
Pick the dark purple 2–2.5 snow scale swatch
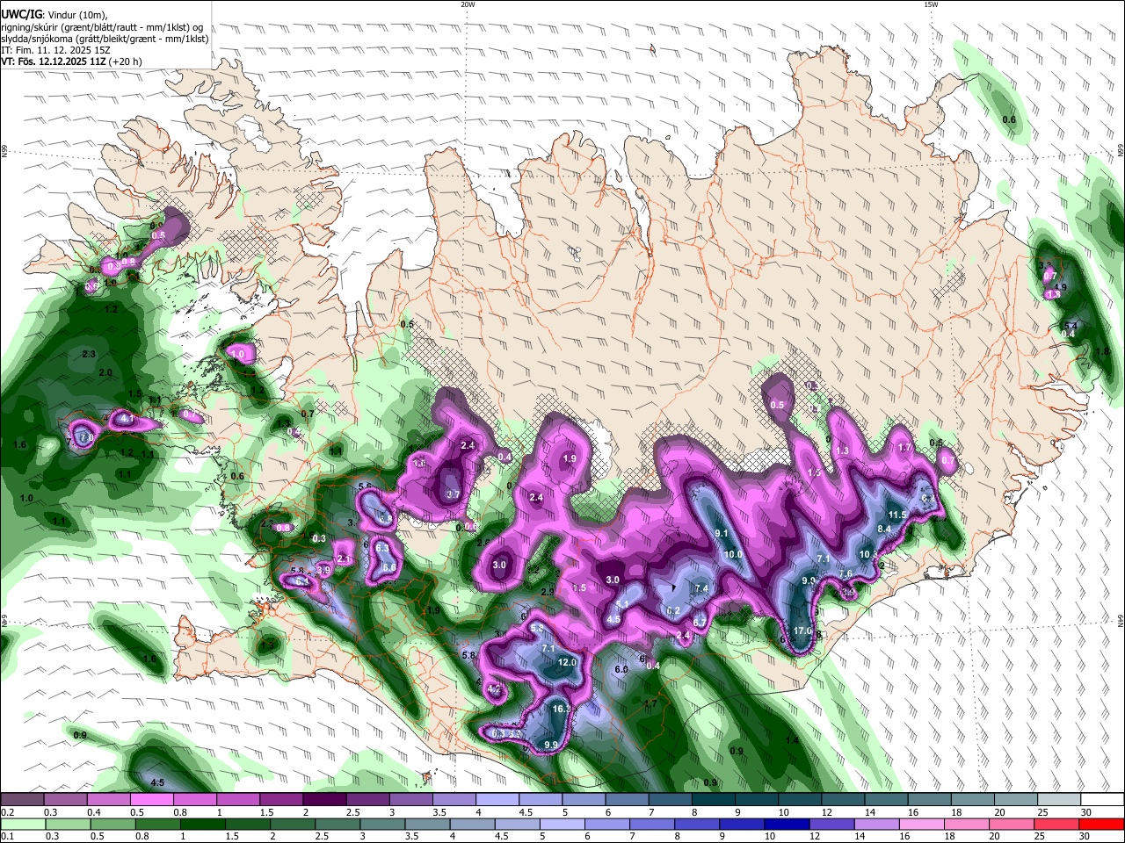coord(323,800)
